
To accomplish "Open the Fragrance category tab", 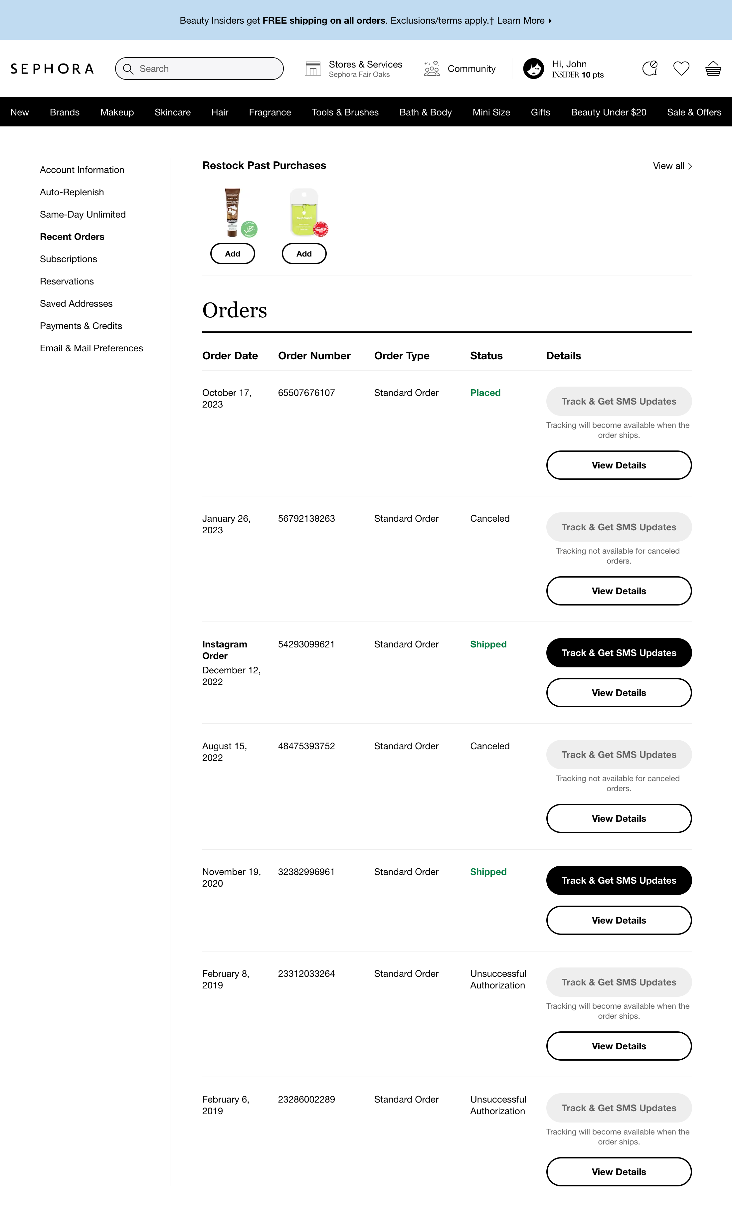I will (270, 112).
